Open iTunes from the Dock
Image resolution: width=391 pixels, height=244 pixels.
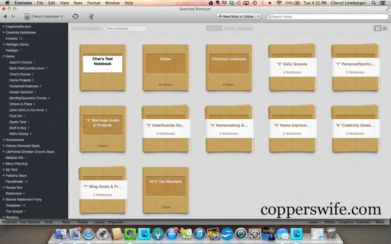(x=199, y=234)
